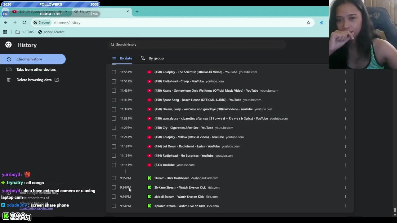Check the Coldplay Yellow entry checkbox
This screenshot has width=397, height=223.
114,137
